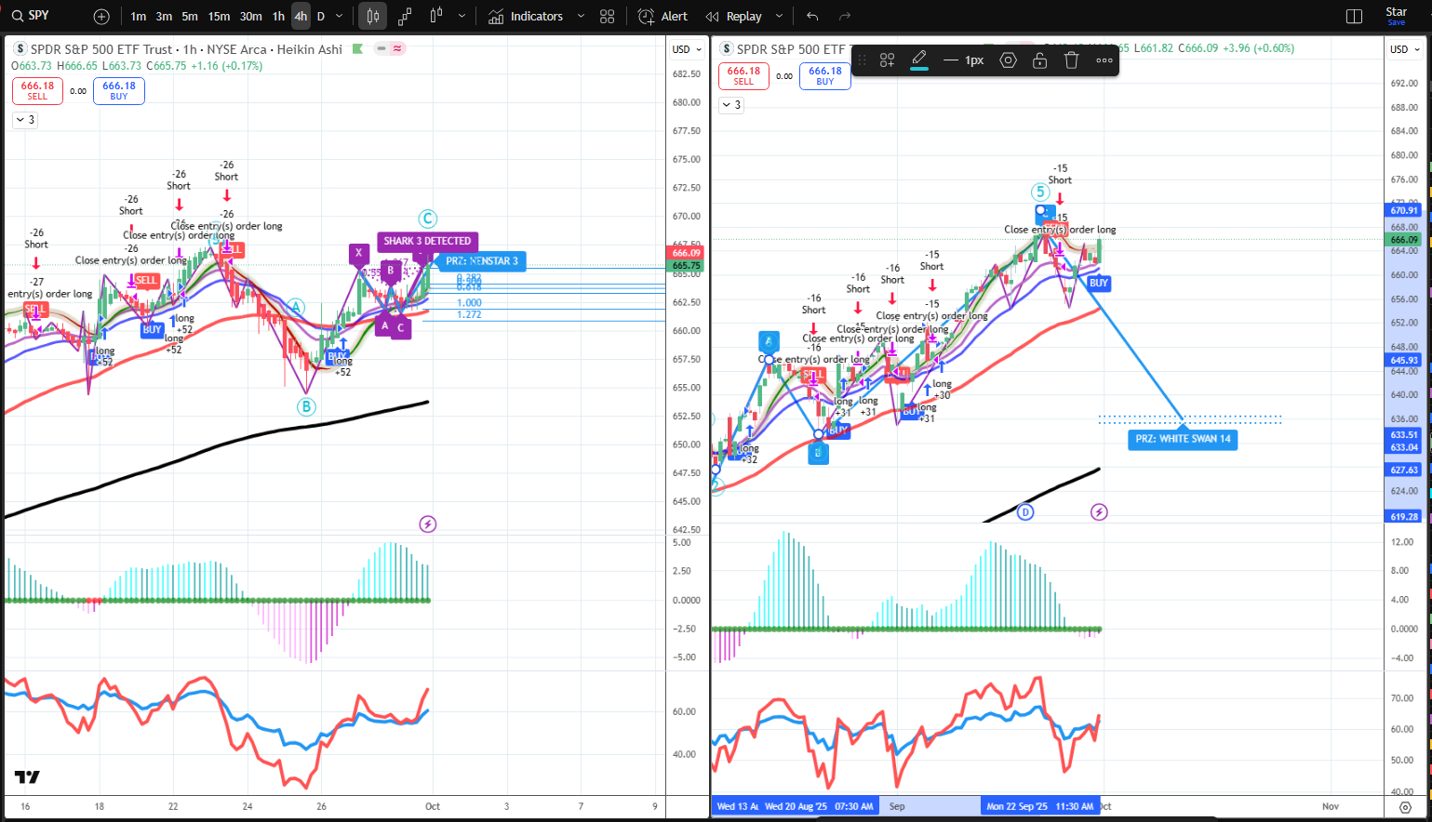Click the right chart red SELL 666.18 button

click(743, 75)
